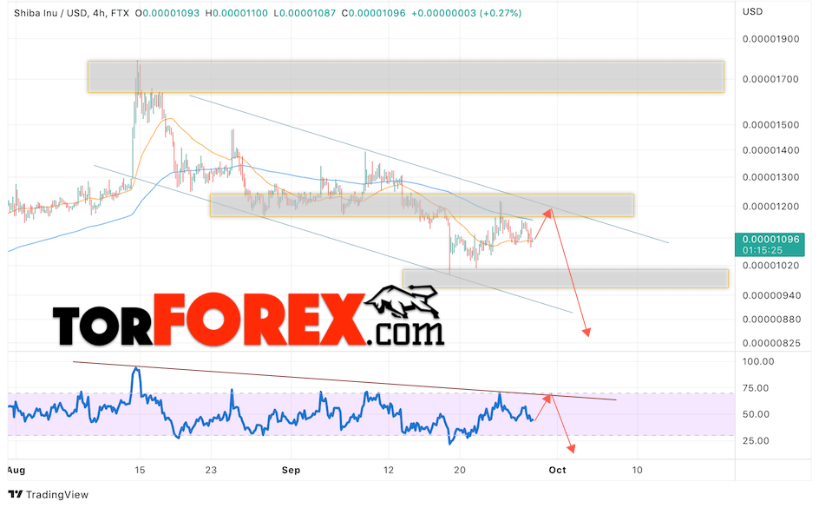Click the 0.00001700 price axis label

coord(771,79)
